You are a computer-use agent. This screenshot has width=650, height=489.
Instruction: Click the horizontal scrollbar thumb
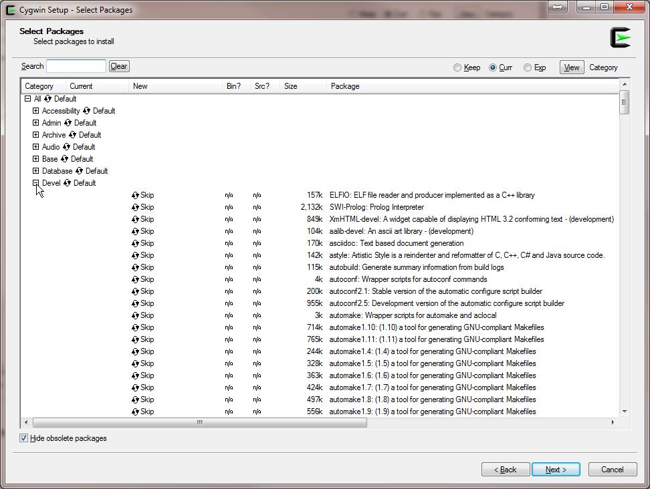pyautogui.click(x=199, y=422)
